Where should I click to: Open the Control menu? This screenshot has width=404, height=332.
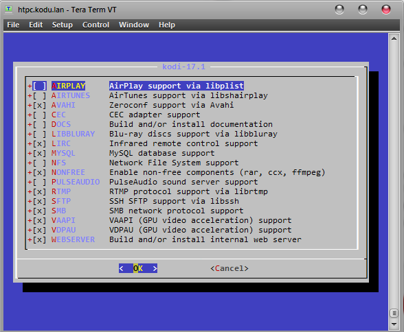point(96,25)
